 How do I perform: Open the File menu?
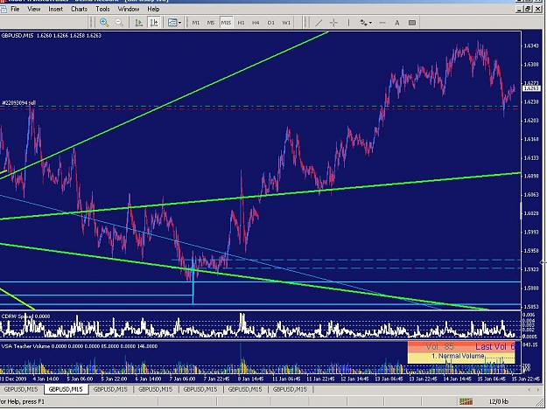click(x=15, y=9)
